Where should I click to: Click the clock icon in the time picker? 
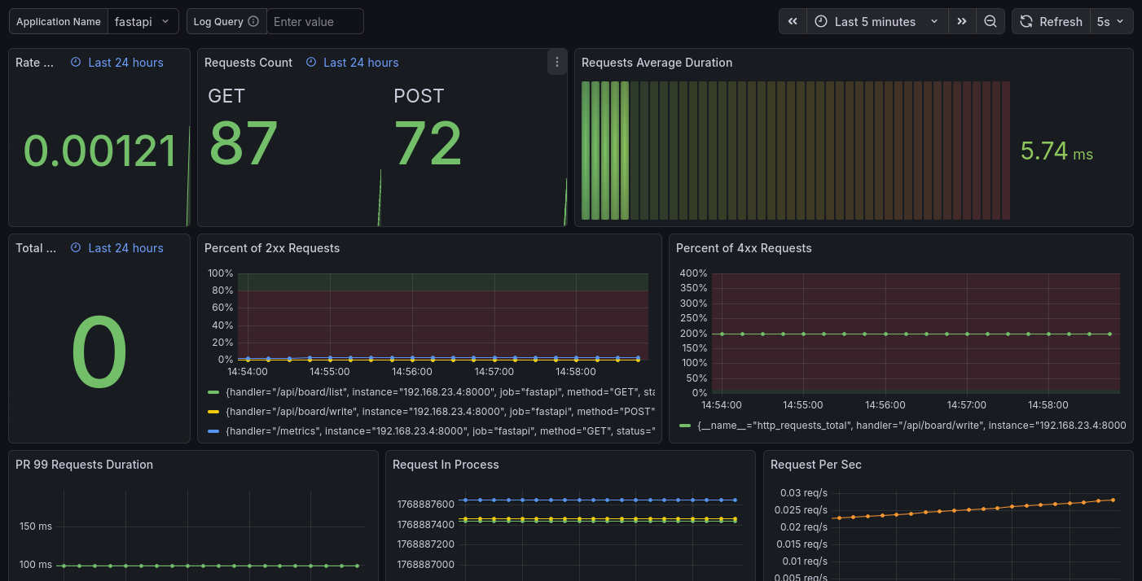click(821, 22)
